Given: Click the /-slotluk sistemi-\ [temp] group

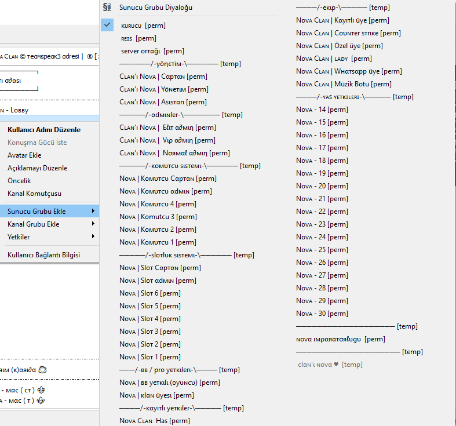Looking at the screenshot, I should click(187, 255).
